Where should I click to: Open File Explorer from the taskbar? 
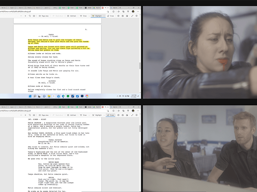pyautogui.click(x=49, y=96)
